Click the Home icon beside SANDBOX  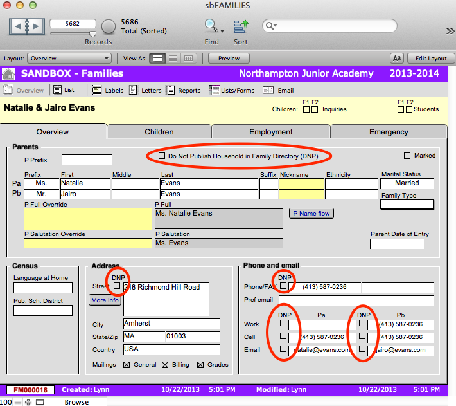pyautogui.click(x=9, y=73)
